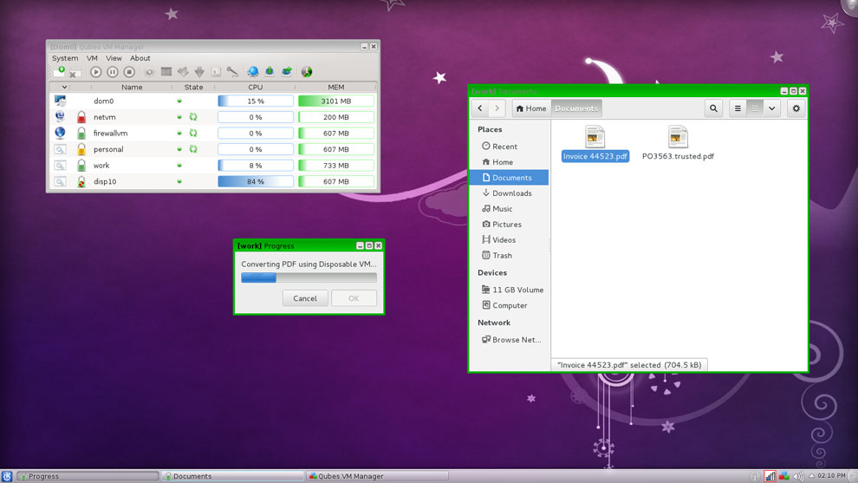The width and height of the screenshot is (858, 483).
Task: Go forward in the Documents file manager
Action: [497, 108]
